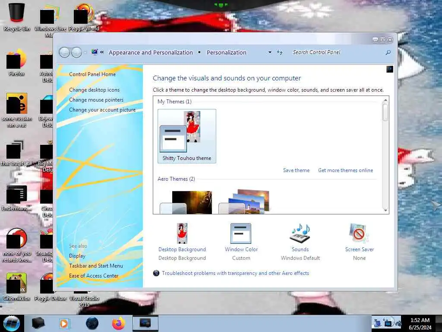This screenshot has width=442, height=332.
Task: Select the Recycle Bin desktop icon
Action: (x=17, y=16)
